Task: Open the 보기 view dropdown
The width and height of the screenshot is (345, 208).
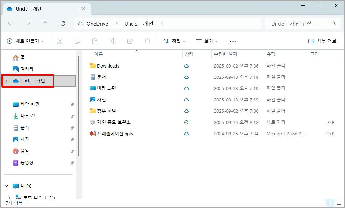Action: pyautogui.click(x=206, y=41)
